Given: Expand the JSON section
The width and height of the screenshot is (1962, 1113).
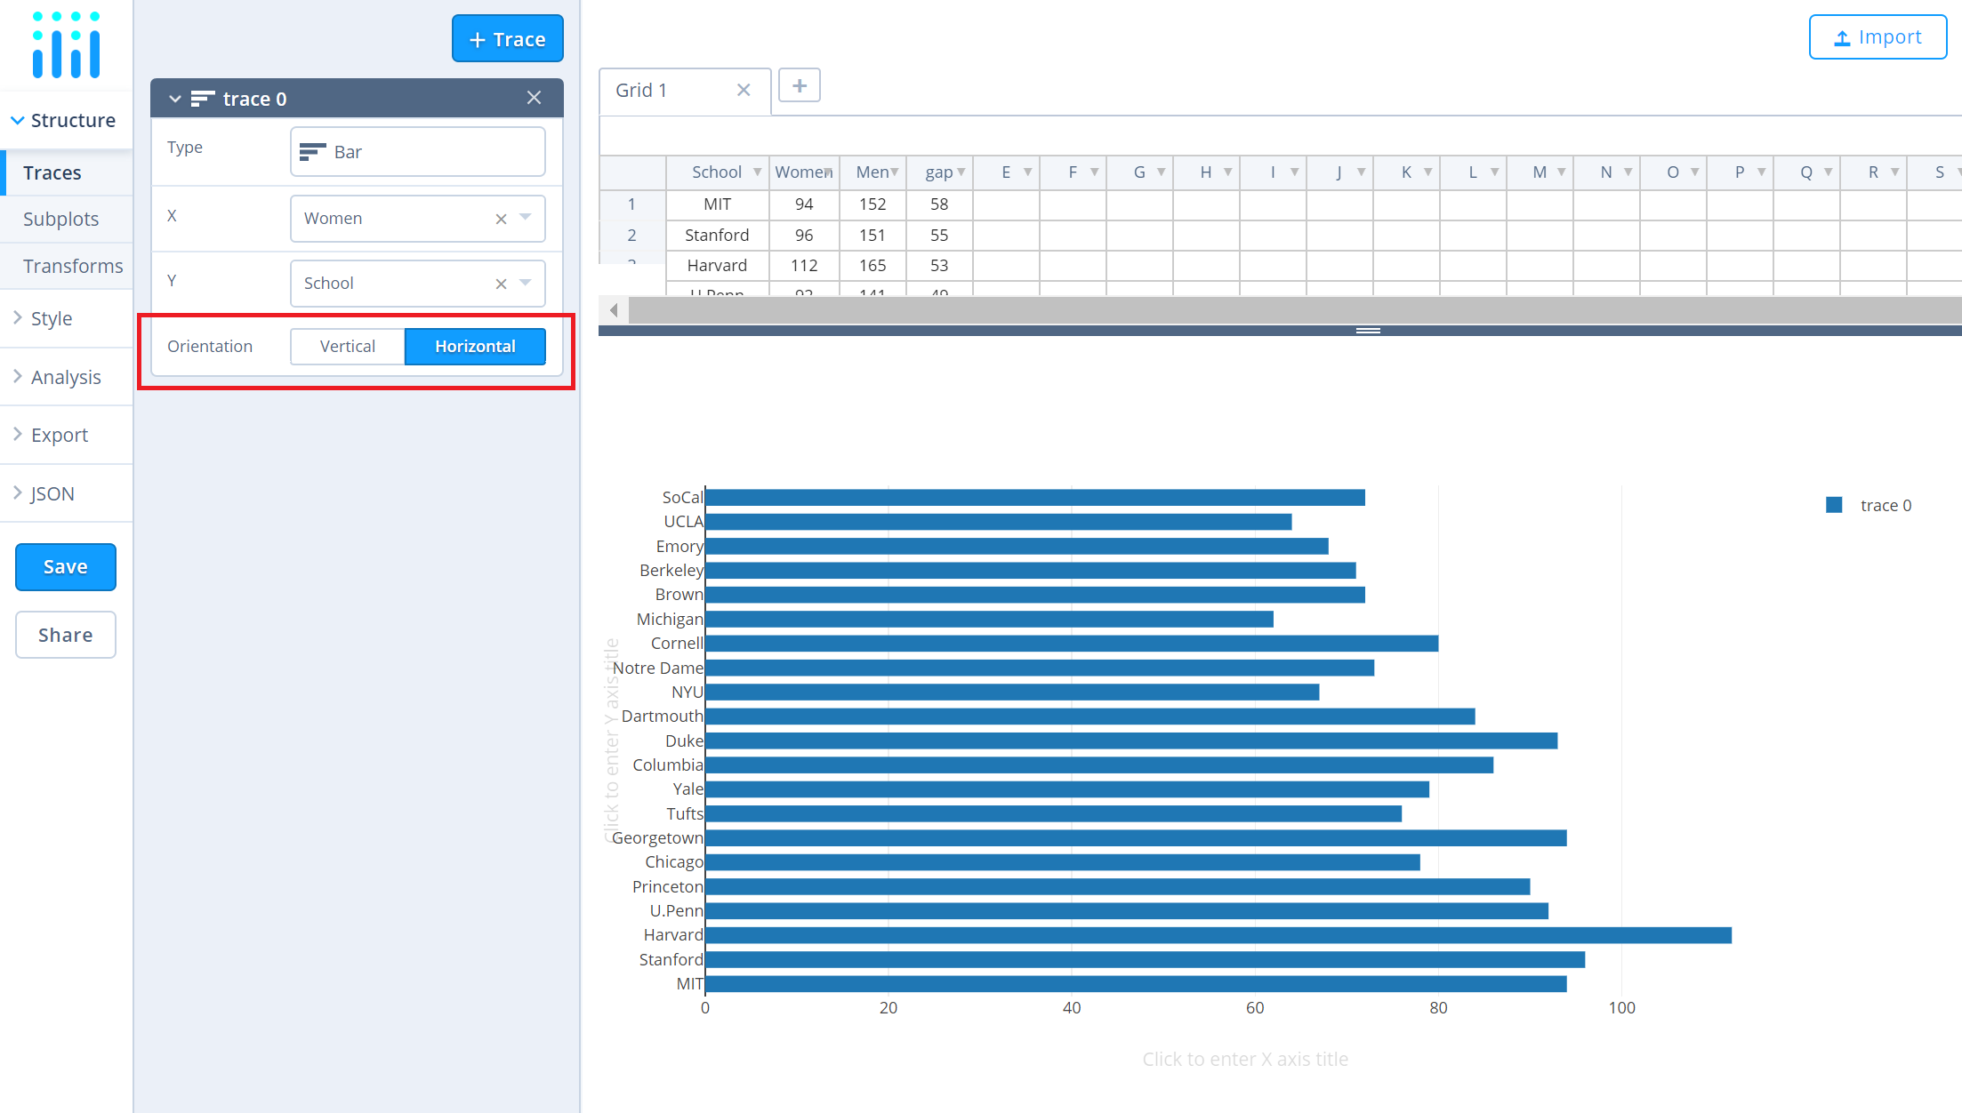Looking at the screenshot, I should (x=67, y=493).
